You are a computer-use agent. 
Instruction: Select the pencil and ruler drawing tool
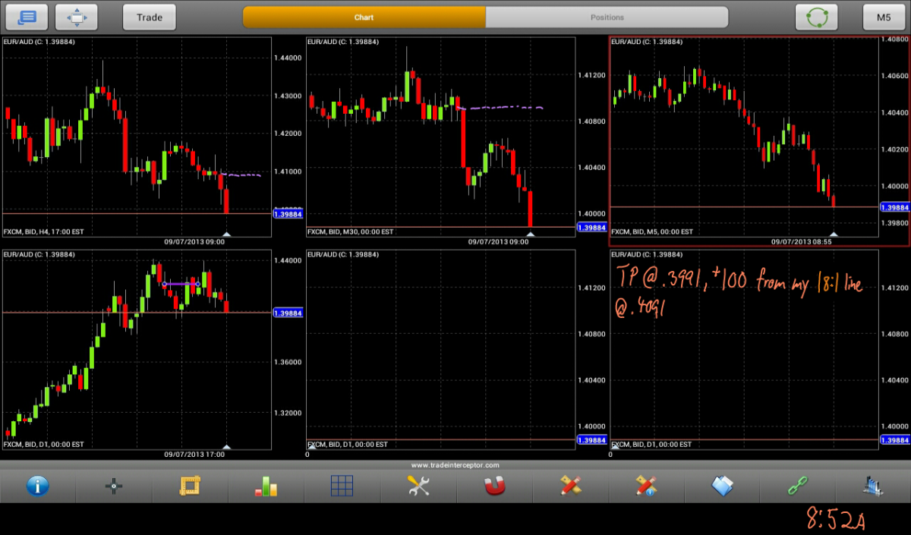(x=570, y=486)
